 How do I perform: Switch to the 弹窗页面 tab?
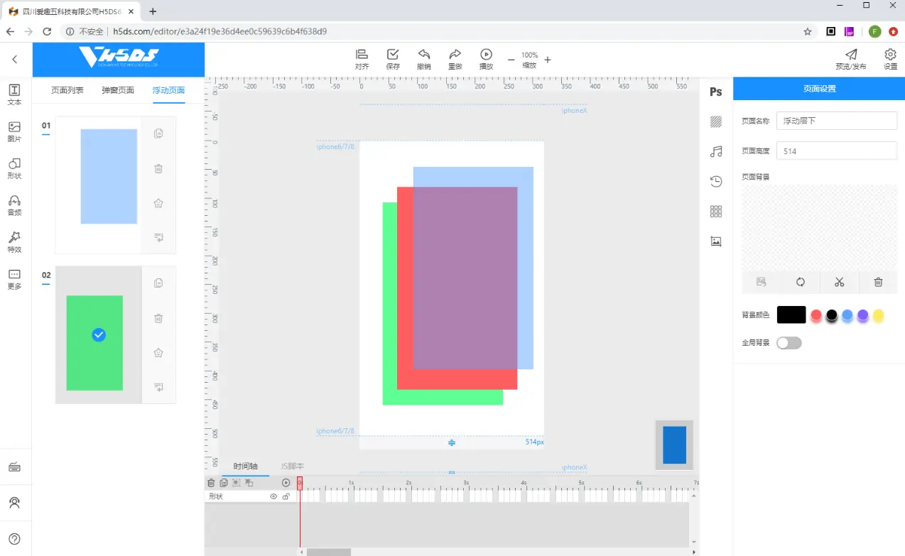(118, 91)
